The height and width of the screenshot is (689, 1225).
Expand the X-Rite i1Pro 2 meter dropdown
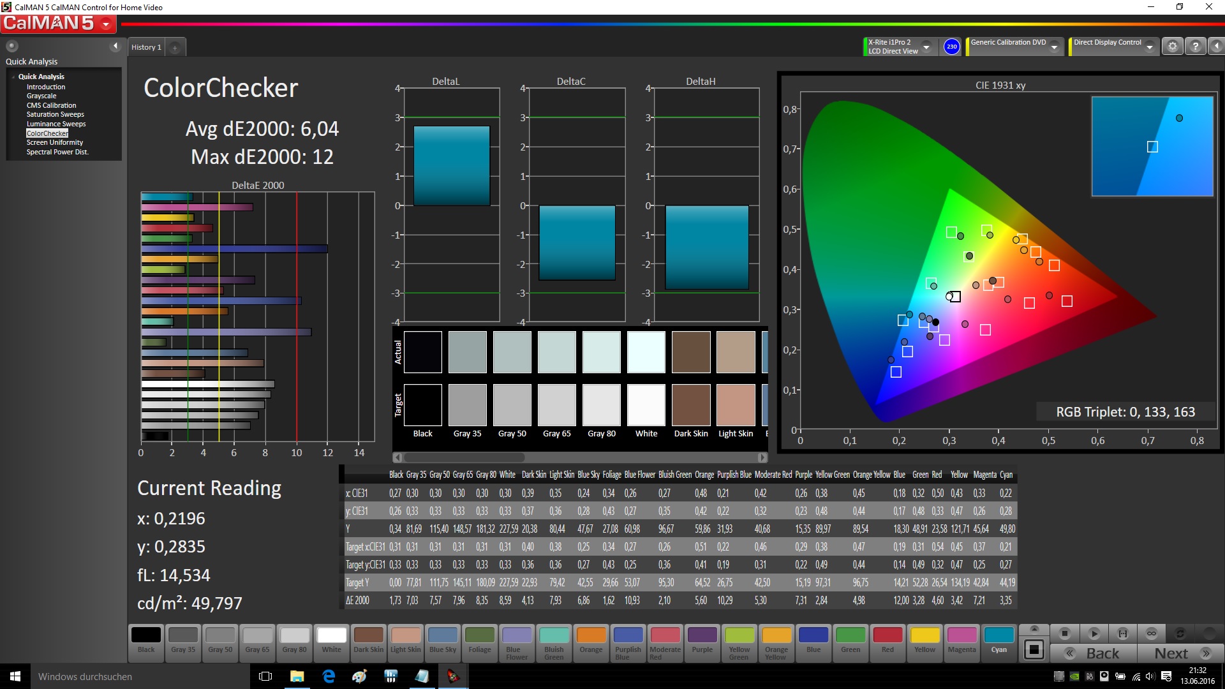coord(926,47)
